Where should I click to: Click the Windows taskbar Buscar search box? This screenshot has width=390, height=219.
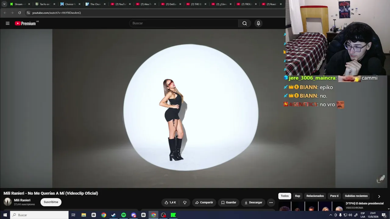(x=40, y=215)
